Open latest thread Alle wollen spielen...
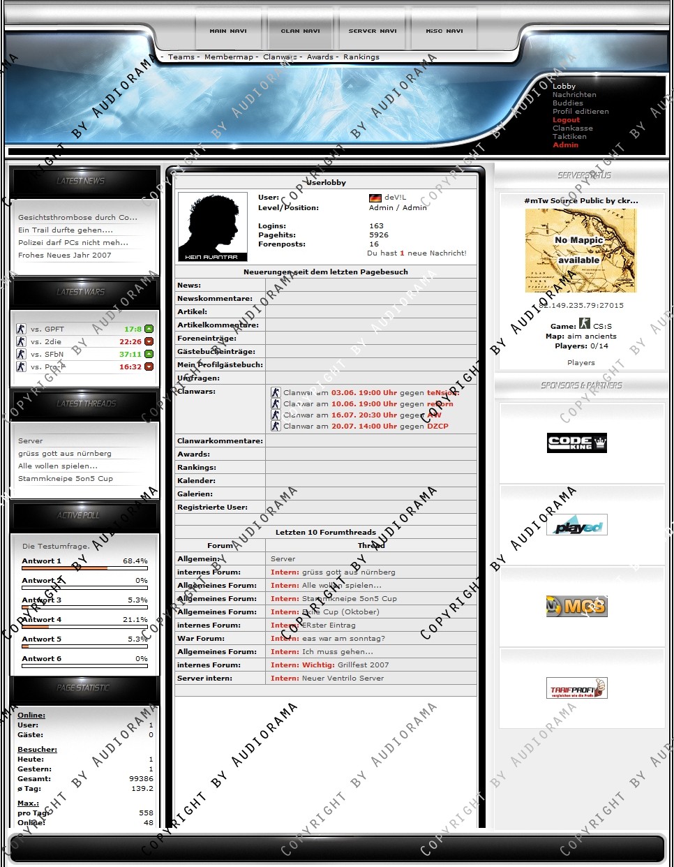The height and width of the screenshot is (867, 674). point(58,466)
